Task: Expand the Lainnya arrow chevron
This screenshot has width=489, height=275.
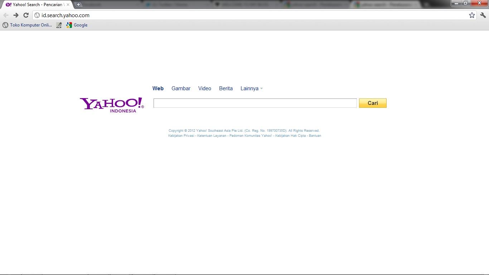Action: point(262,88)
